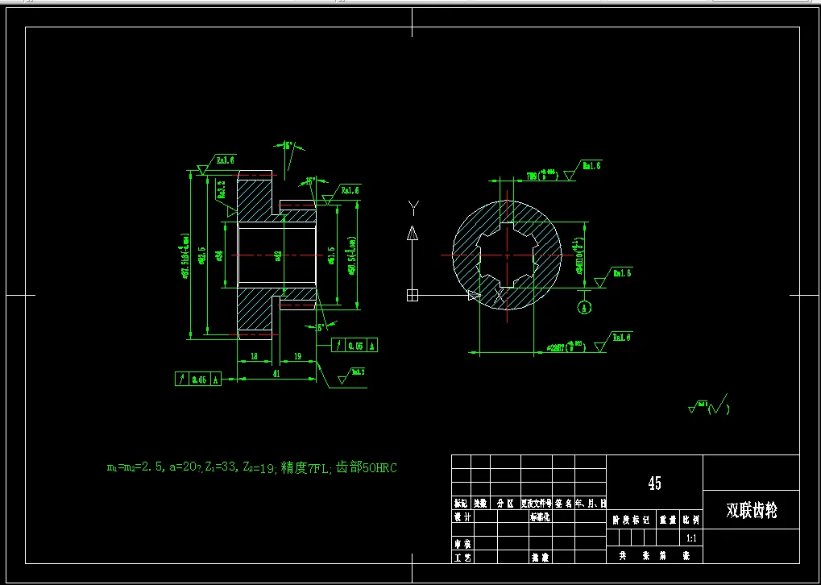Select the Ra1.6 symbol near dimension 7 on section view
The image size is (821, 585).
point(591,166)
